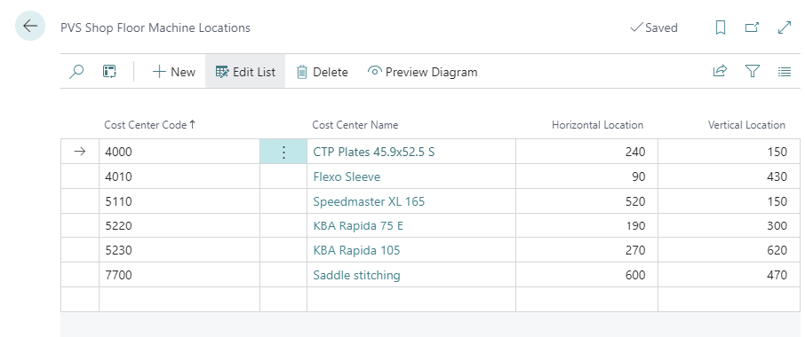
Task: Switch to Edit List mode
Action: click(245, 72)
